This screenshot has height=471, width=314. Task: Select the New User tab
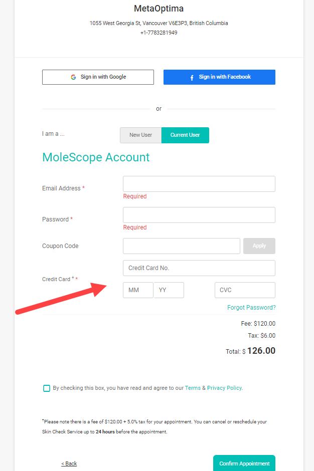pyautogui.click(x=141, y=135)
